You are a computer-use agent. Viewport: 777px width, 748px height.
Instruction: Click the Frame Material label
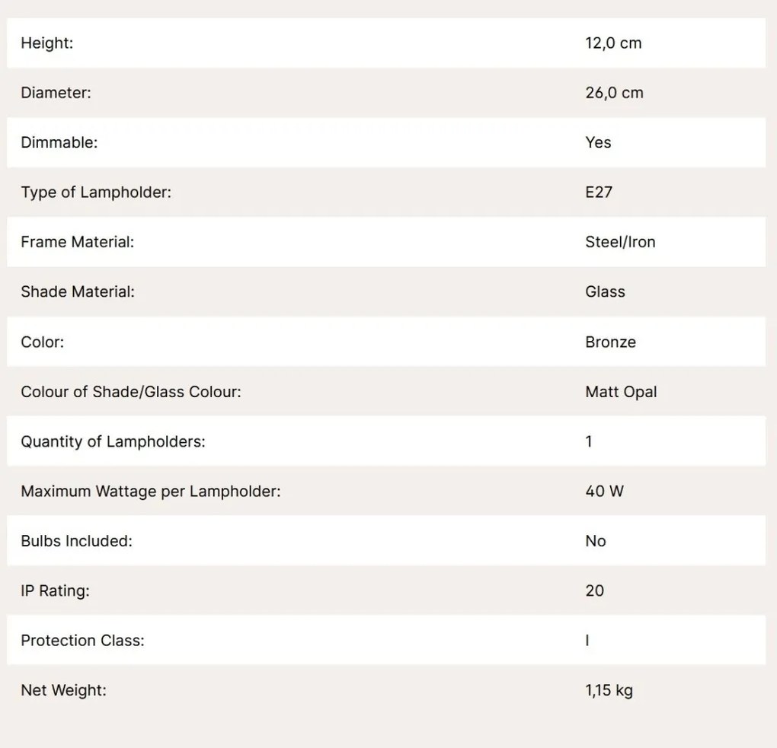[x=77, y=242]
